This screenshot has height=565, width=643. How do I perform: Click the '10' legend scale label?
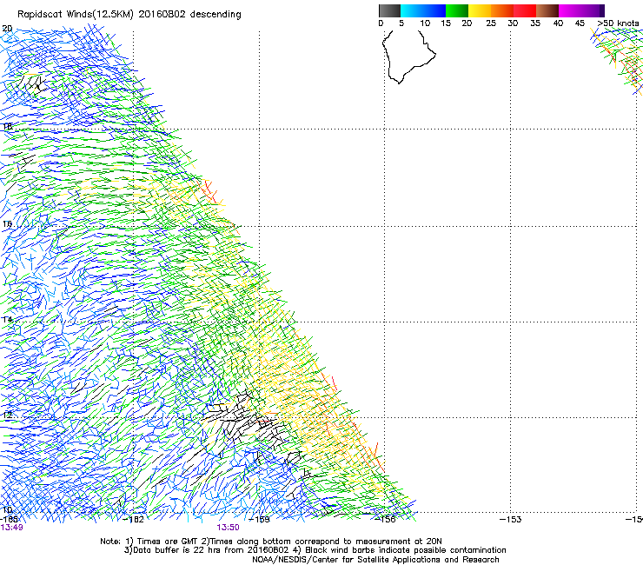(425, 23)
